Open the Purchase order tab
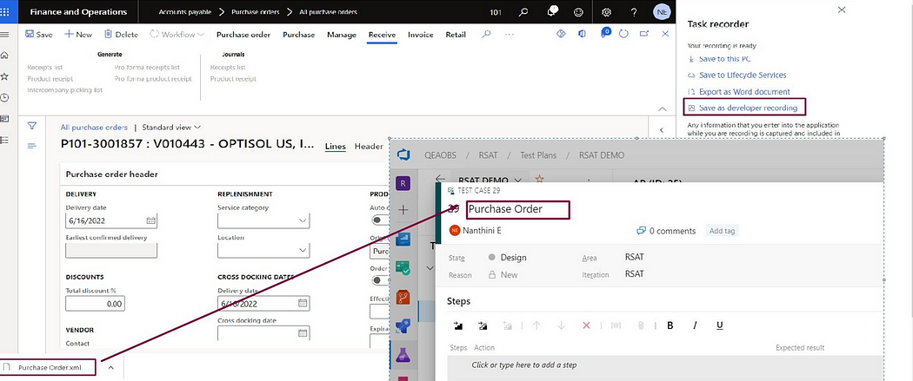The image size is (913, 381). pyautogui.click(x=243, y=35)
